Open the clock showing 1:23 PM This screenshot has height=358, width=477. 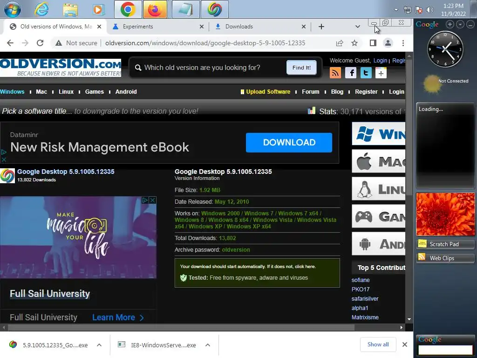pos(453,10)
